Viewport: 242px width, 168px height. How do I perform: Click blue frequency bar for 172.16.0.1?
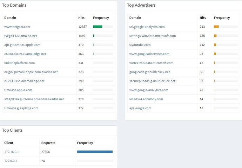95,152
